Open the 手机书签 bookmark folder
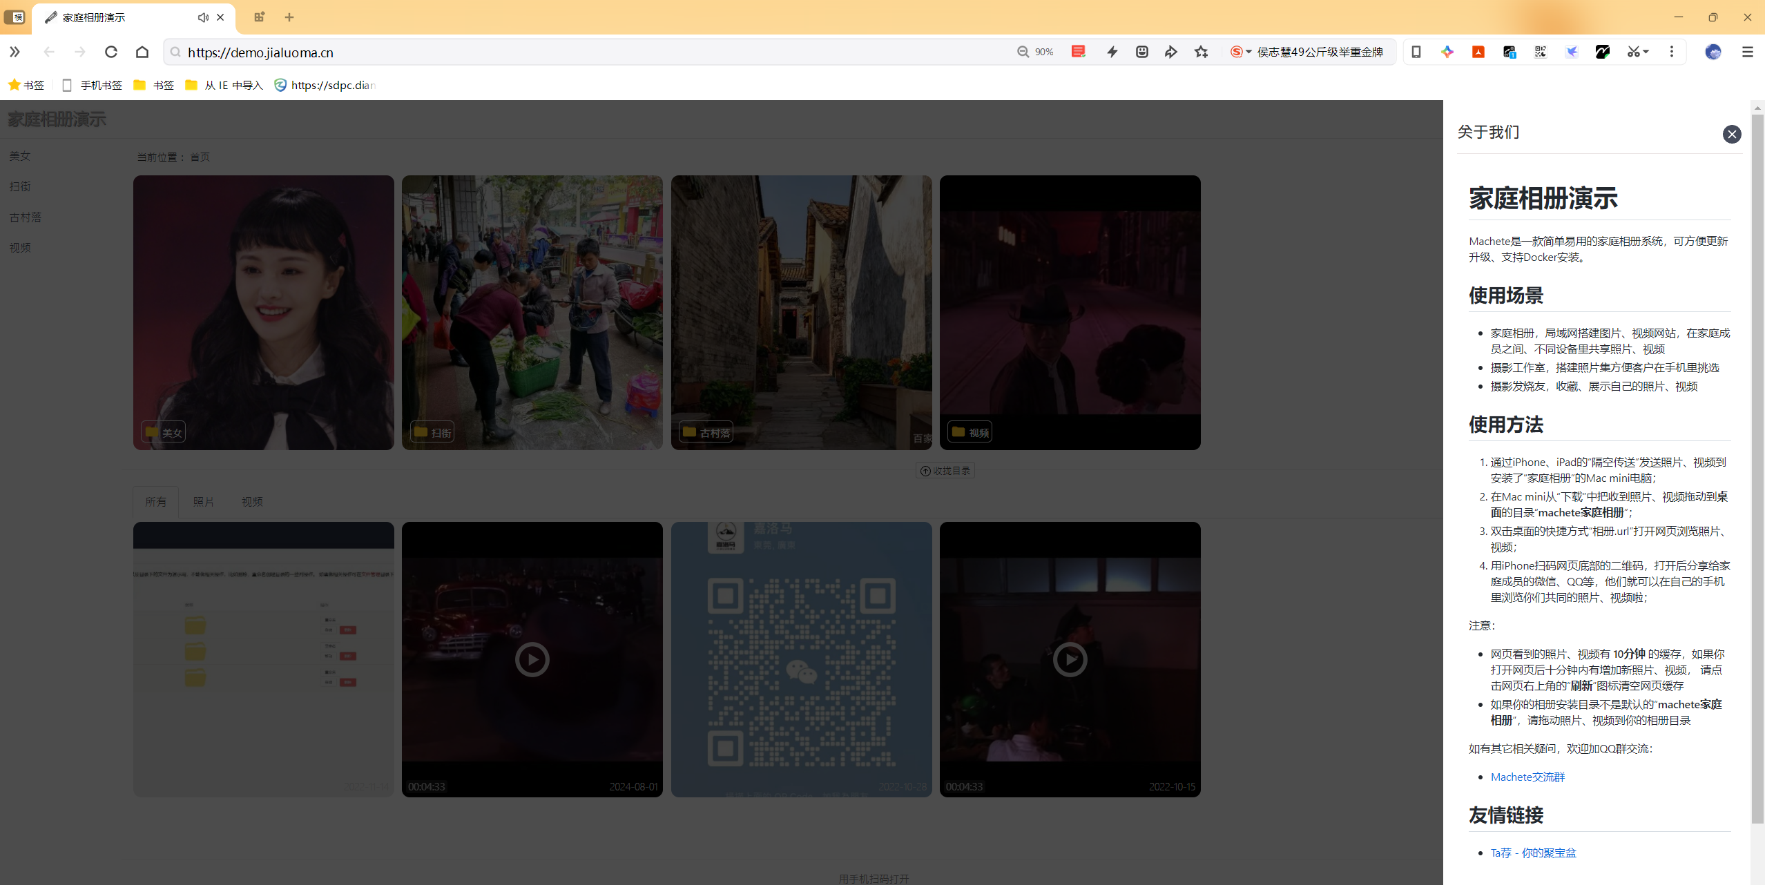 click(x=93, y=85)
